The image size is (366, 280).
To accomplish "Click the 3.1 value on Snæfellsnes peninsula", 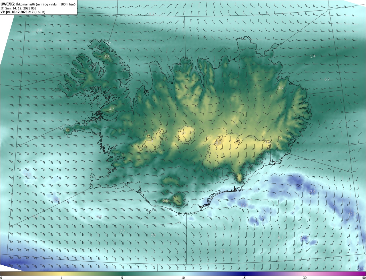I will pyautogui.click(x=67, y=130).
